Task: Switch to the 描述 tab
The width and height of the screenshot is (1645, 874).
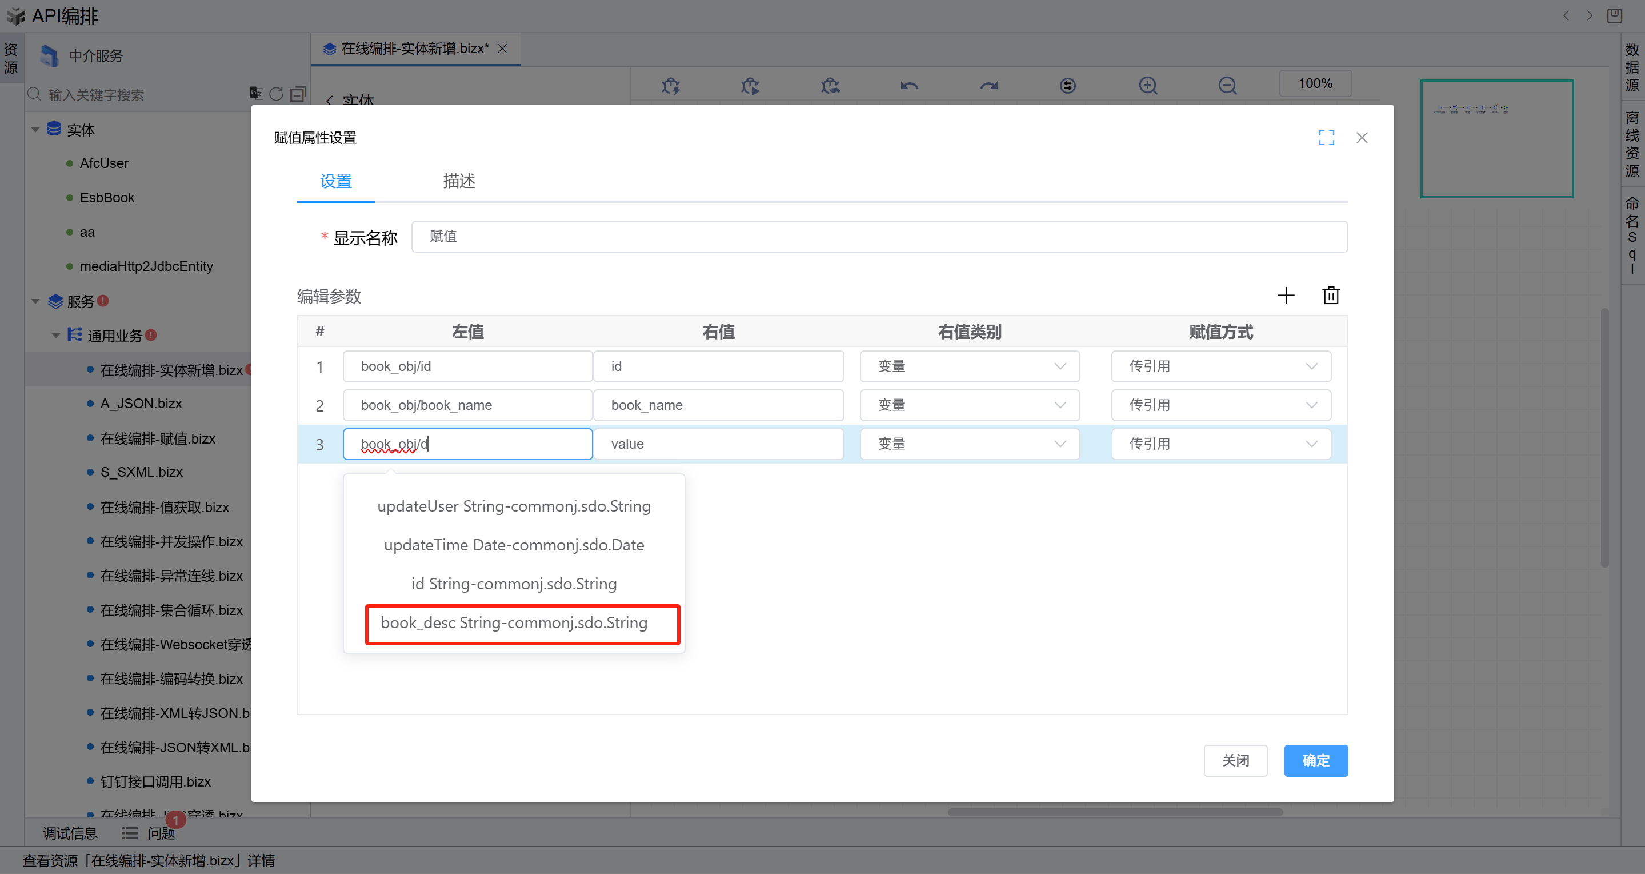Action: coord(458,181)
